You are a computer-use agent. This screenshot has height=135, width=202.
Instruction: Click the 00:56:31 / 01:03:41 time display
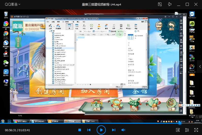click(x=18, y=130)
